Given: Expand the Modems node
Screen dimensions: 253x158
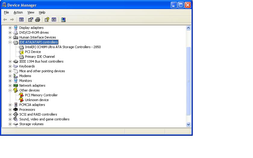Looking at the screenshot, I should pyautogui.click(x=10, y=76).
